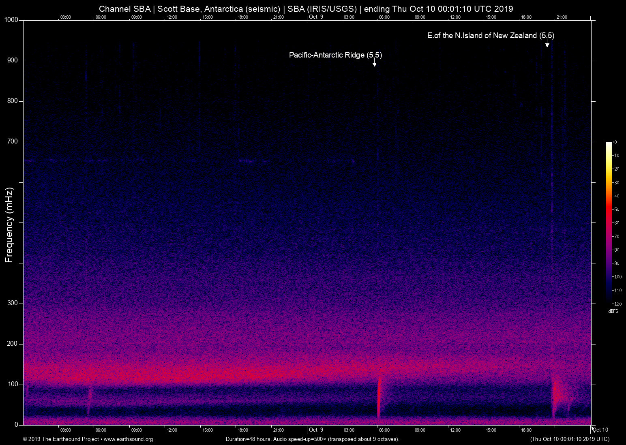Select the Pacific-Antarctic Ridge (5.5) annotation label
Viewport: 626px width, 445px height.
pyautogui.click(x=335, y=55)
